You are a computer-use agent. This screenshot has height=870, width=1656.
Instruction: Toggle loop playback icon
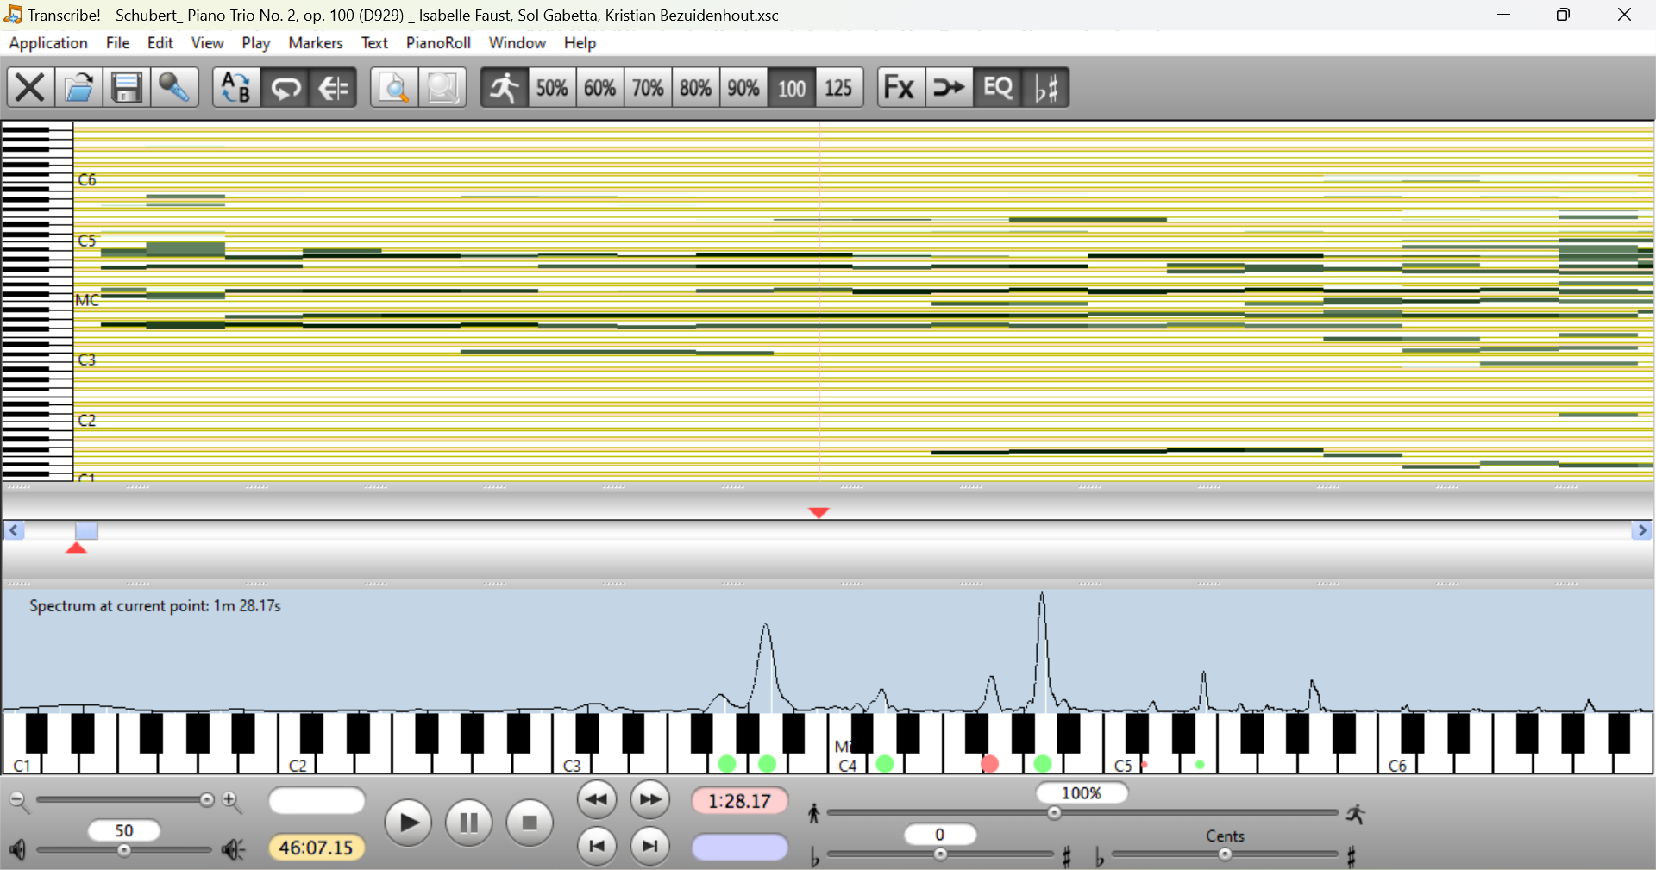(285, 88)
